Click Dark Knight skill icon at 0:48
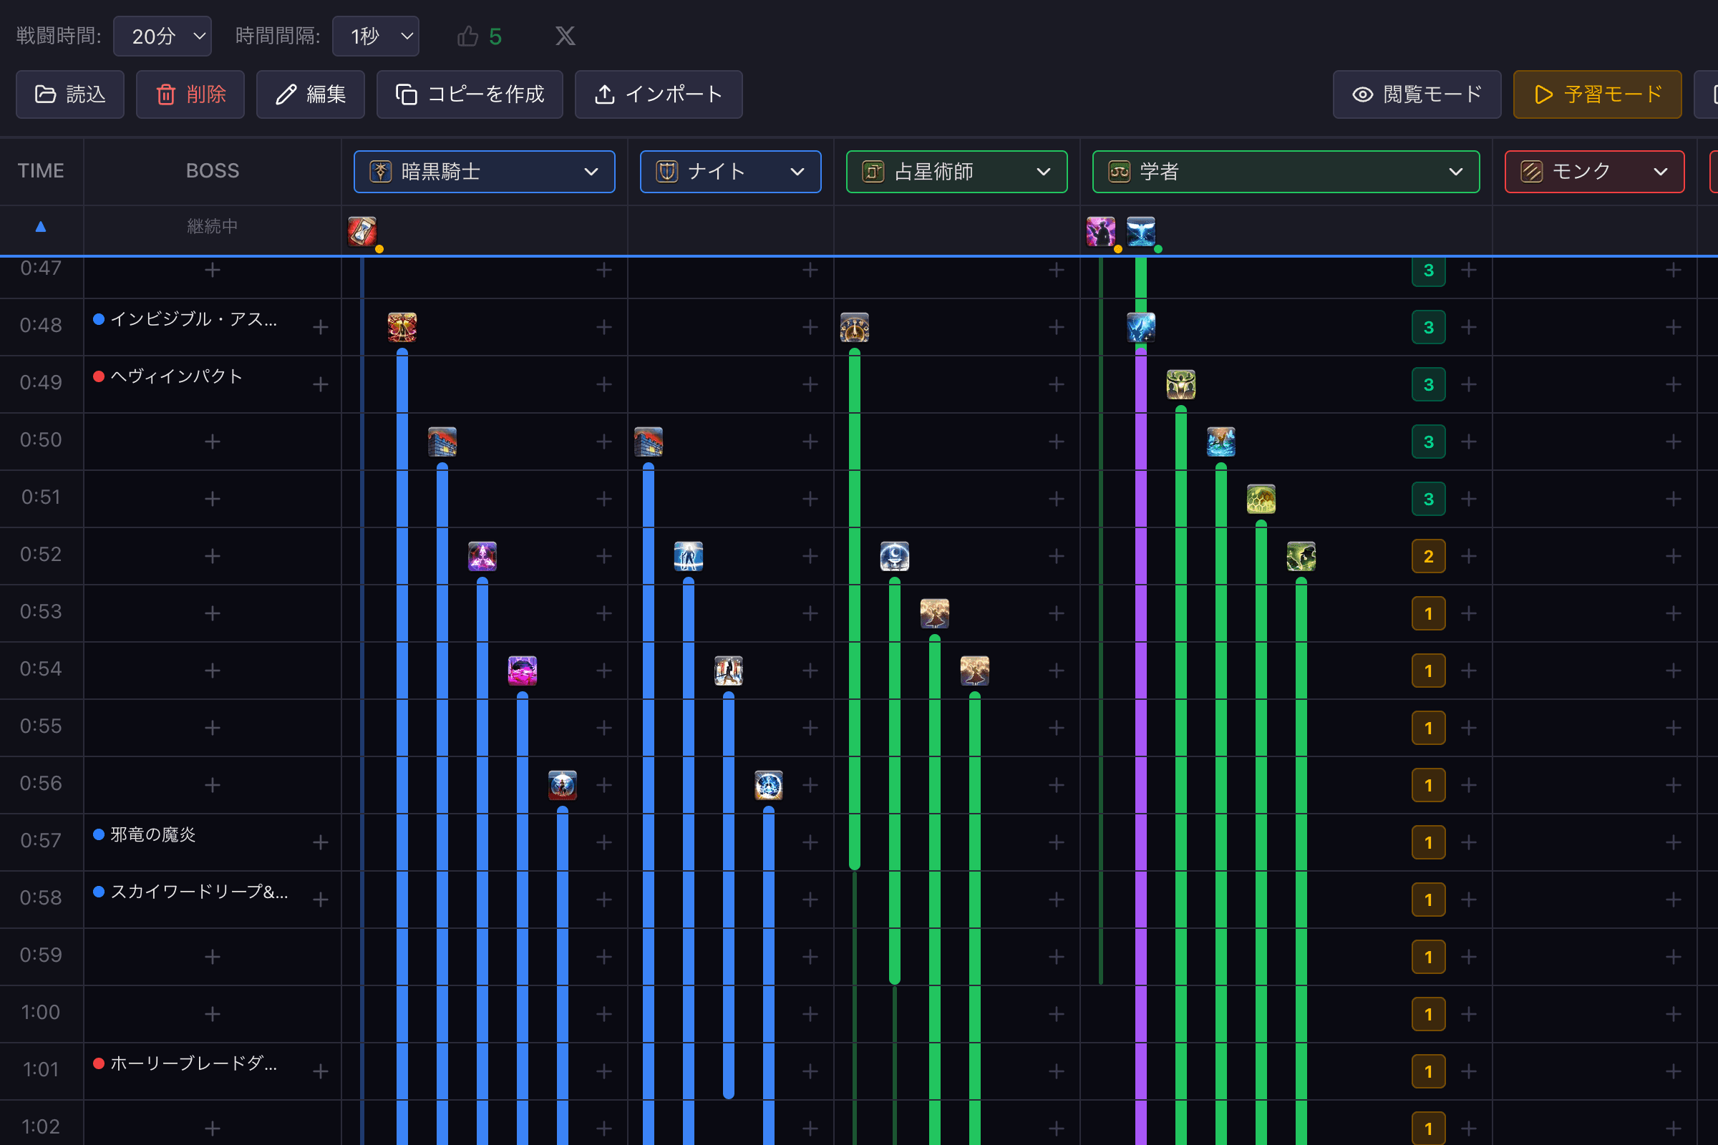 pyautogui.click(x=402, y=327)
